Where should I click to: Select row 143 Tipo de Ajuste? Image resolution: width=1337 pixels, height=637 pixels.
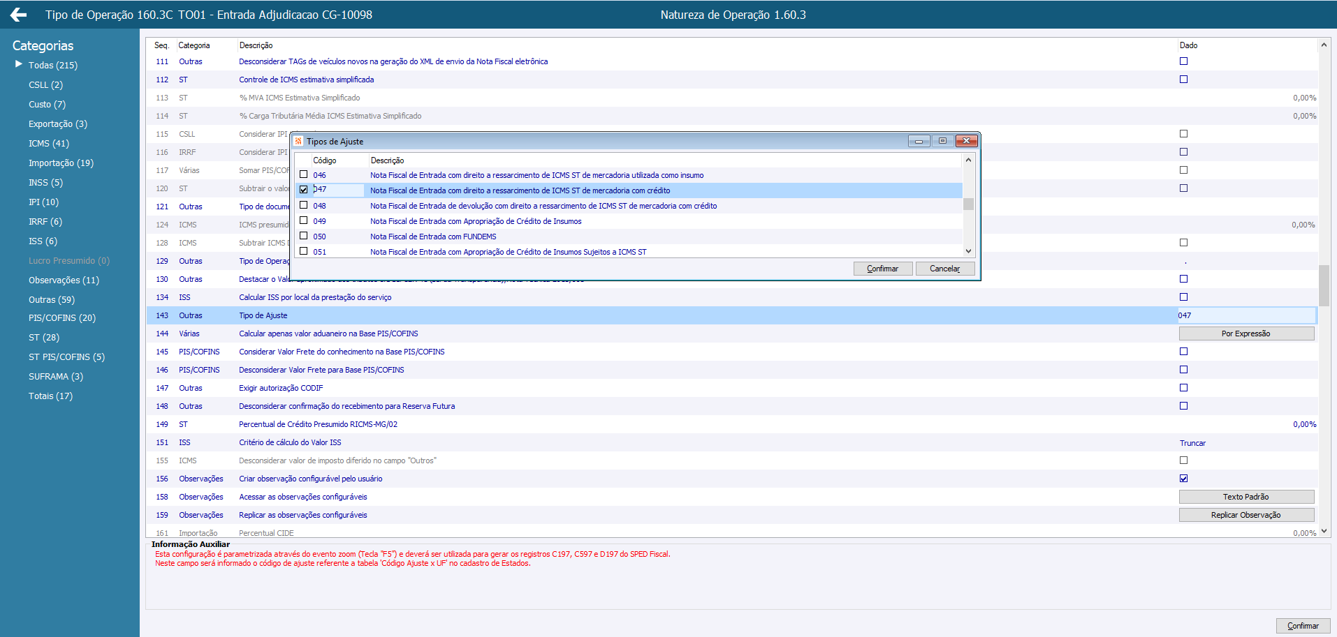[731, 315]
